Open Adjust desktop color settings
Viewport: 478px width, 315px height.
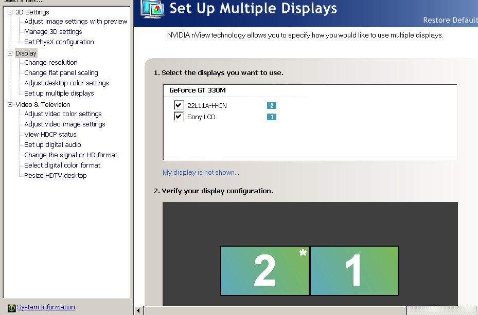[x=66, y=83]
